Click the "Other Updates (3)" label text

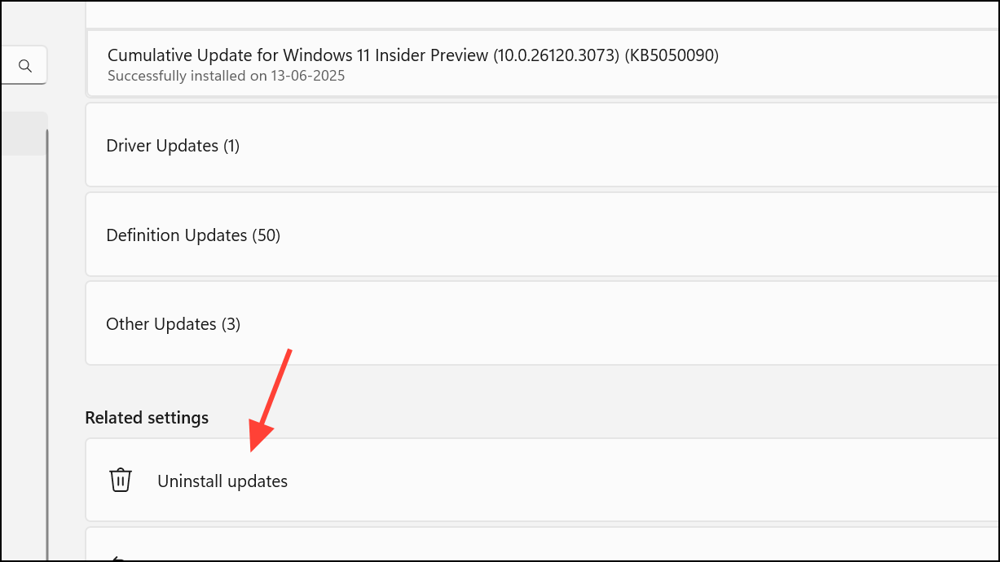click(x=174, y=324)
